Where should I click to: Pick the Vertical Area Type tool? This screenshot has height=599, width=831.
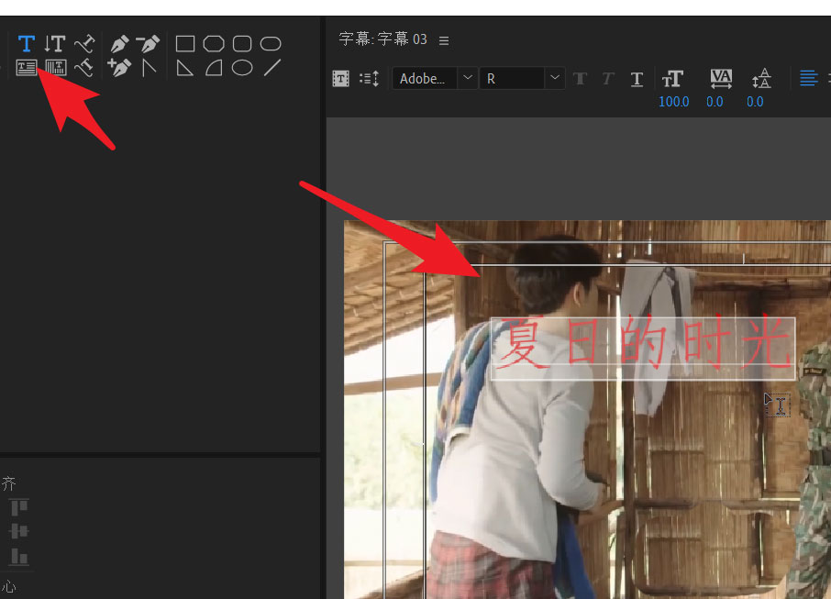tap(55, 67)
